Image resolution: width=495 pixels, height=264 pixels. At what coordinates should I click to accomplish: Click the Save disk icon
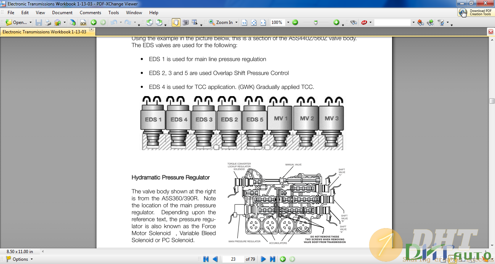(x=39, y=22)
